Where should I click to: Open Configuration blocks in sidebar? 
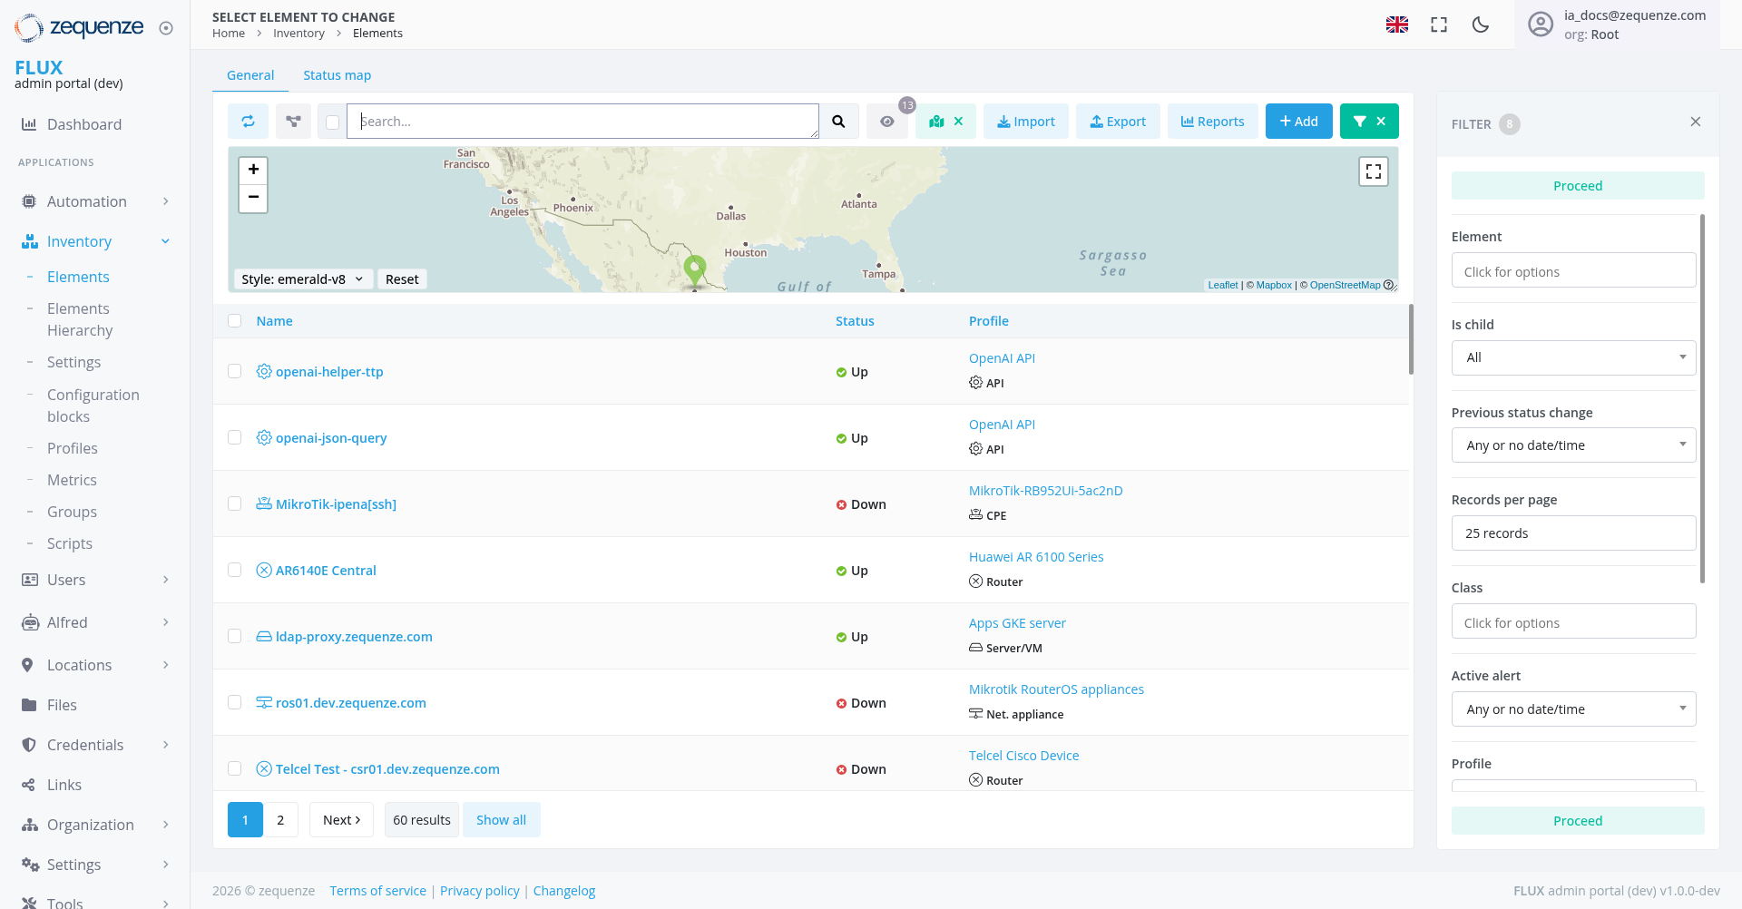click(93, 406)
